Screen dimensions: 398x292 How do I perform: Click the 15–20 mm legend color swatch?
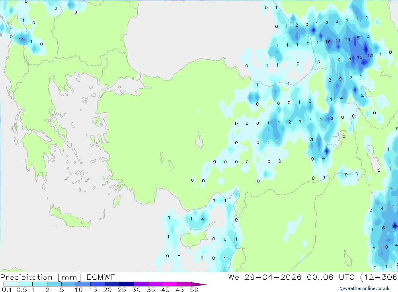(x=98, y=284)
